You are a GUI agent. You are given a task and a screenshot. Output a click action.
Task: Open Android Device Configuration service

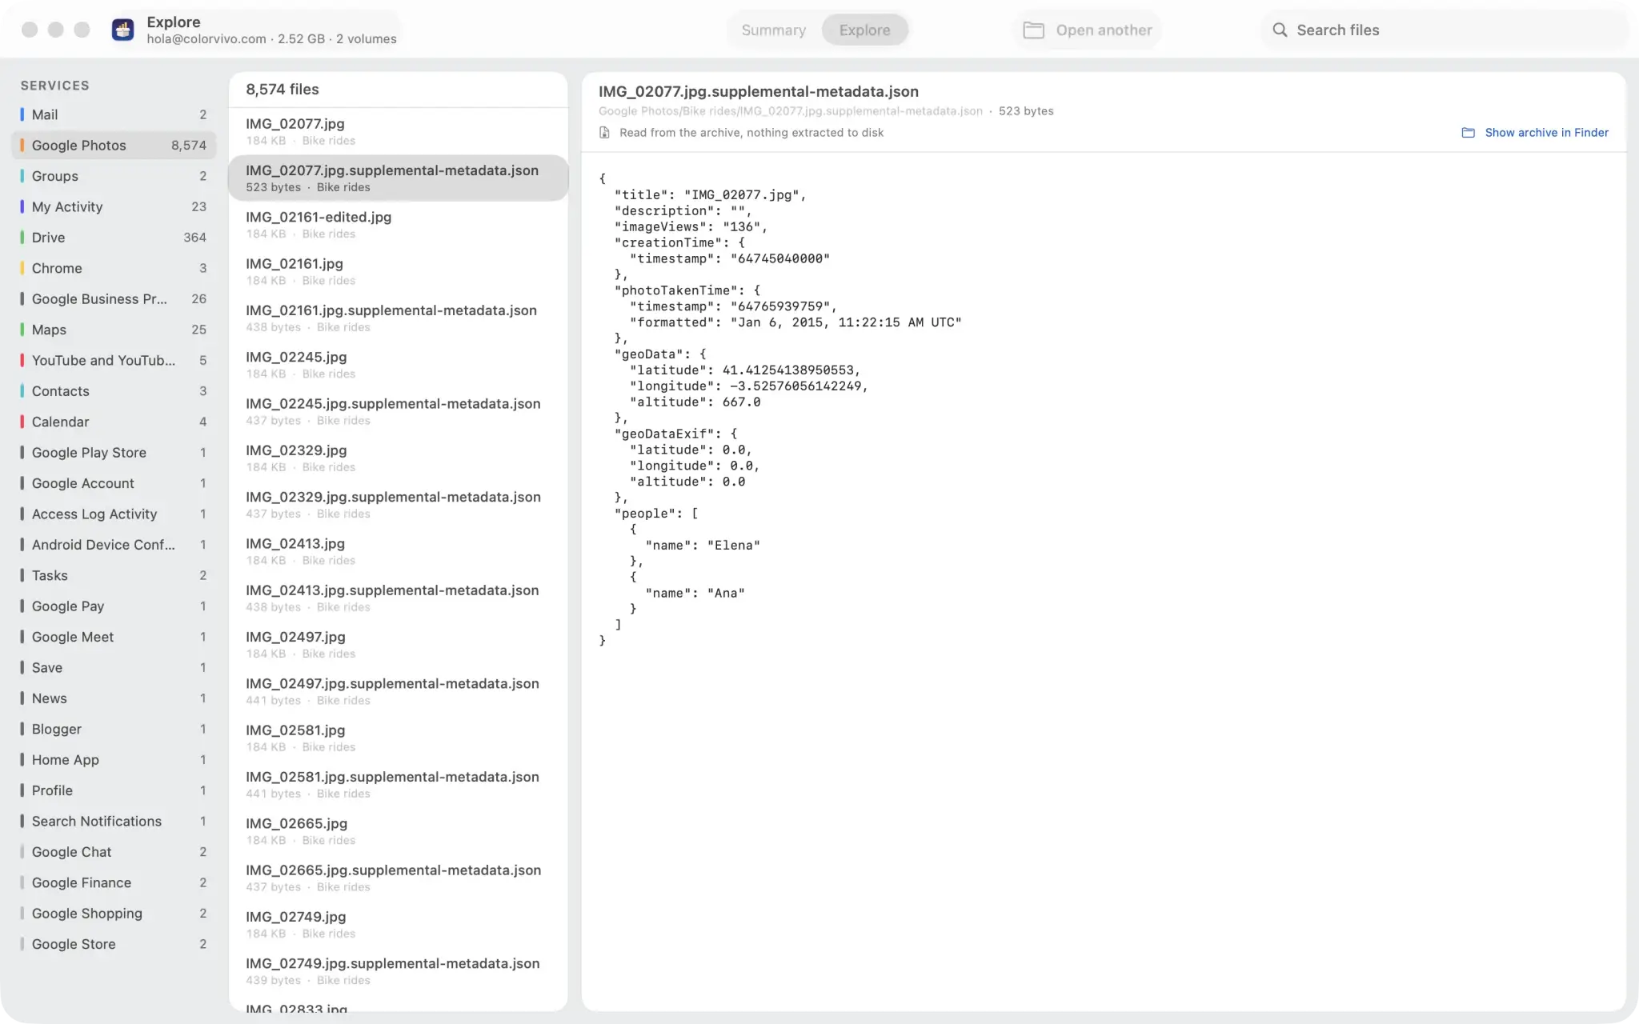[114, 545]
